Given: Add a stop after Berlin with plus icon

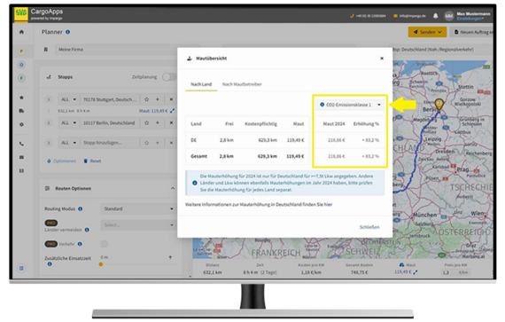Looking at the screenshot, I should [x=158, y=122].
